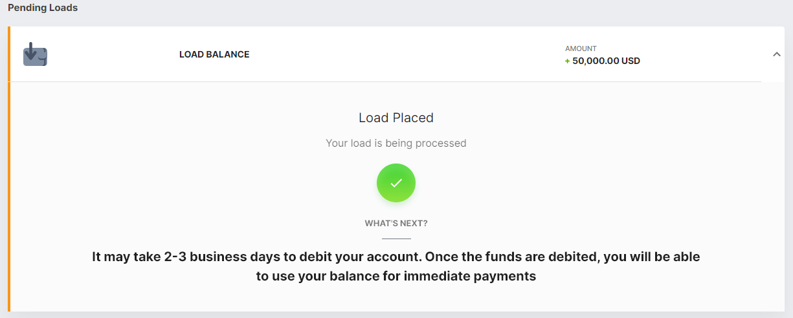The image size is (793, 318).
Task: Click the AMOUNT label
Action: pos(581,48)
